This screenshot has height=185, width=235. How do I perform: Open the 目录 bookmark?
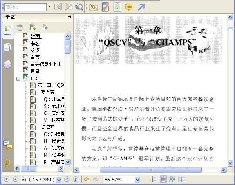click(35, 71)
